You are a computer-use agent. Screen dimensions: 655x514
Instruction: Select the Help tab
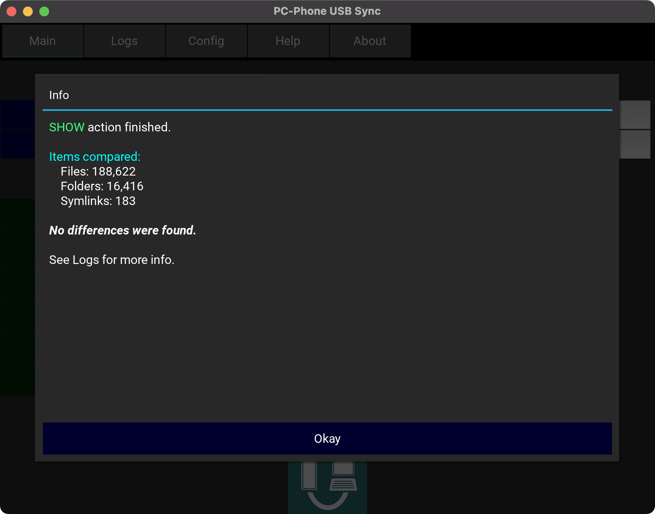[288, 41]
